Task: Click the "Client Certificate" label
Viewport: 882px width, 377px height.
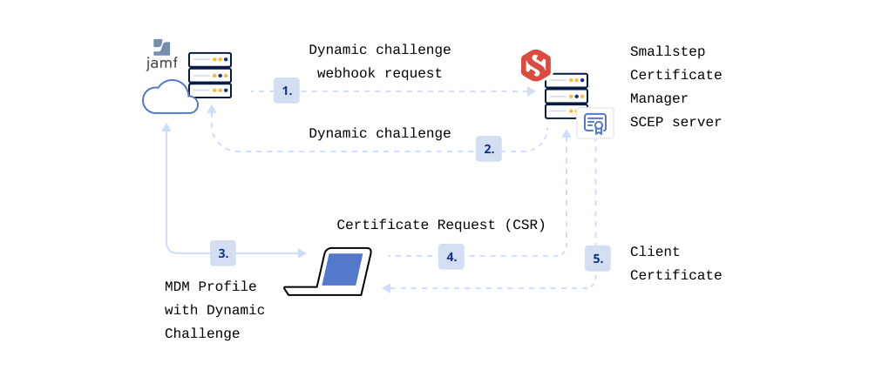Action: 675,263
